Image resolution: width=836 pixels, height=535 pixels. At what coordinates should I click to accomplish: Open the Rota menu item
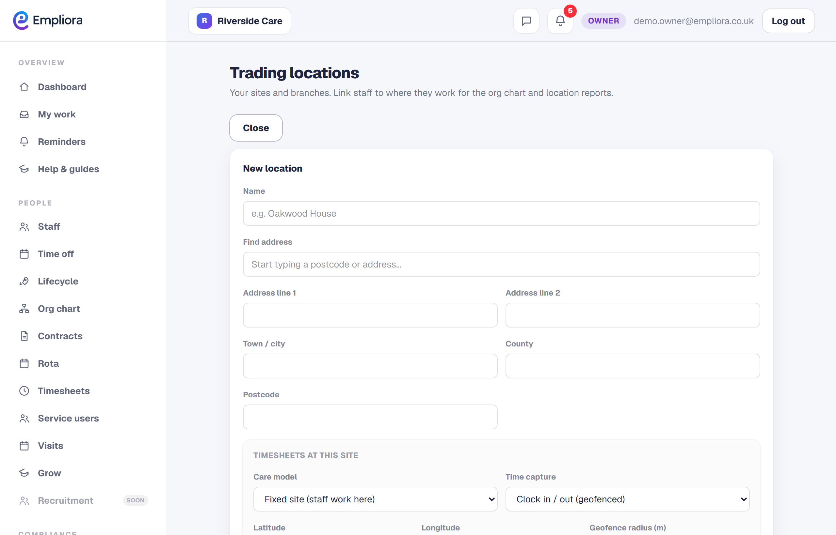(x=48, y=363)
